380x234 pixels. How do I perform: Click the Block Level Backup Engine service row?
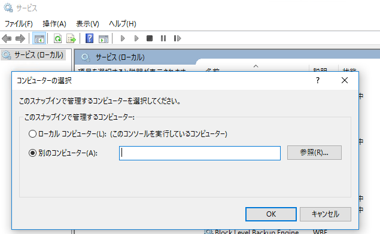252,232
